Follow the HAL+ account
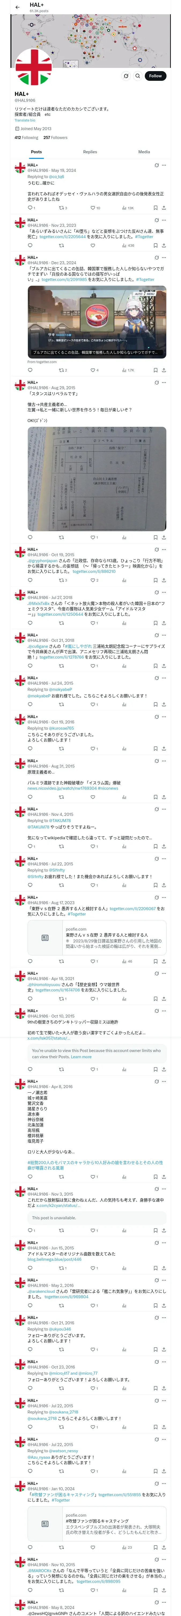The height and width of the screenshot is (1616, 181). tap(156, 76)
